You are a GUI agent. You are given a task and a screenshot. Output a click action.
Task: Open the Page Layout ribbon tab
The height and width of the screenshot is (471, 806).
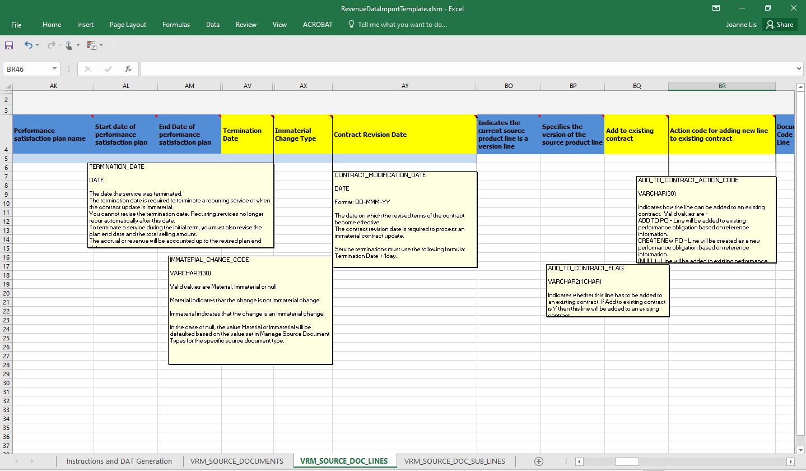tap(128, 25)
